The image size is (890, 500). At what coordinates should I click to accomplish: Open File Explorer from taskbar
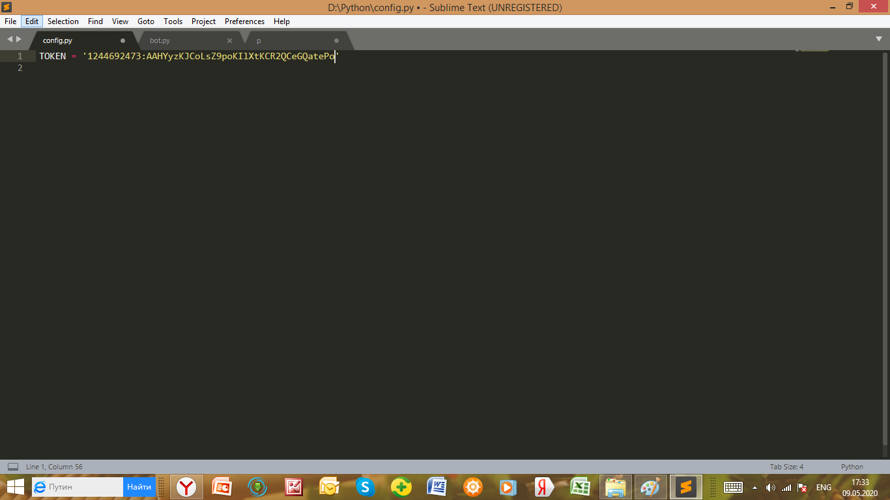point(616,487)
